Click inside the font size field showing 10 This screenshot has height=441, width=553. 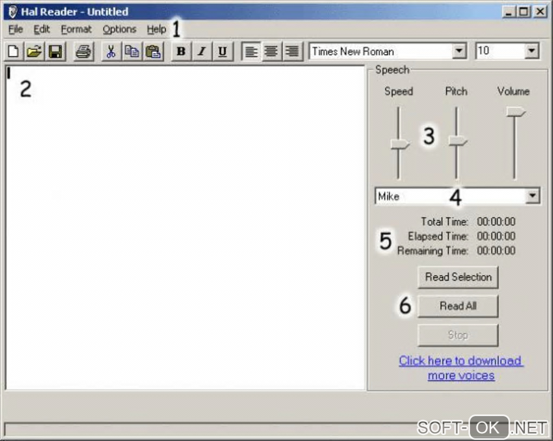click(x=500, y=51)
